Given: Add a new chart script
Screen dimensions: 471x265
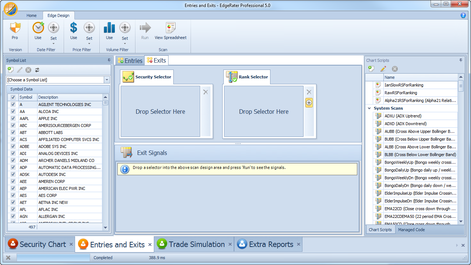Looking at the screenshot, I should tap(371, 69).
